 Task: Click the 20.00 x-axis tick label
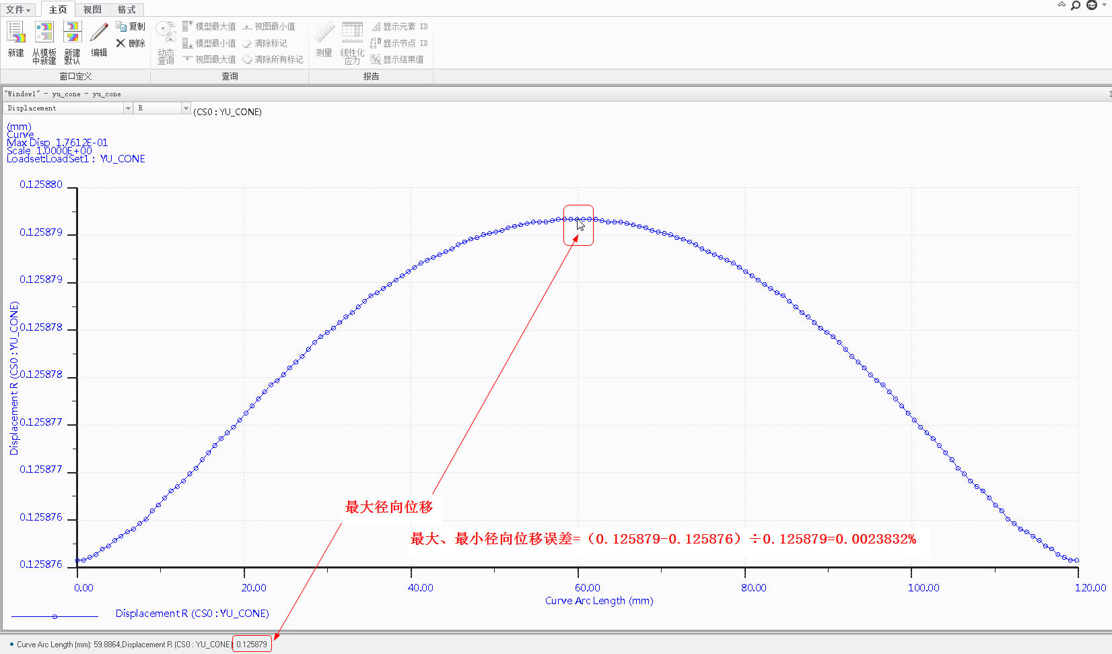(254, 588)
